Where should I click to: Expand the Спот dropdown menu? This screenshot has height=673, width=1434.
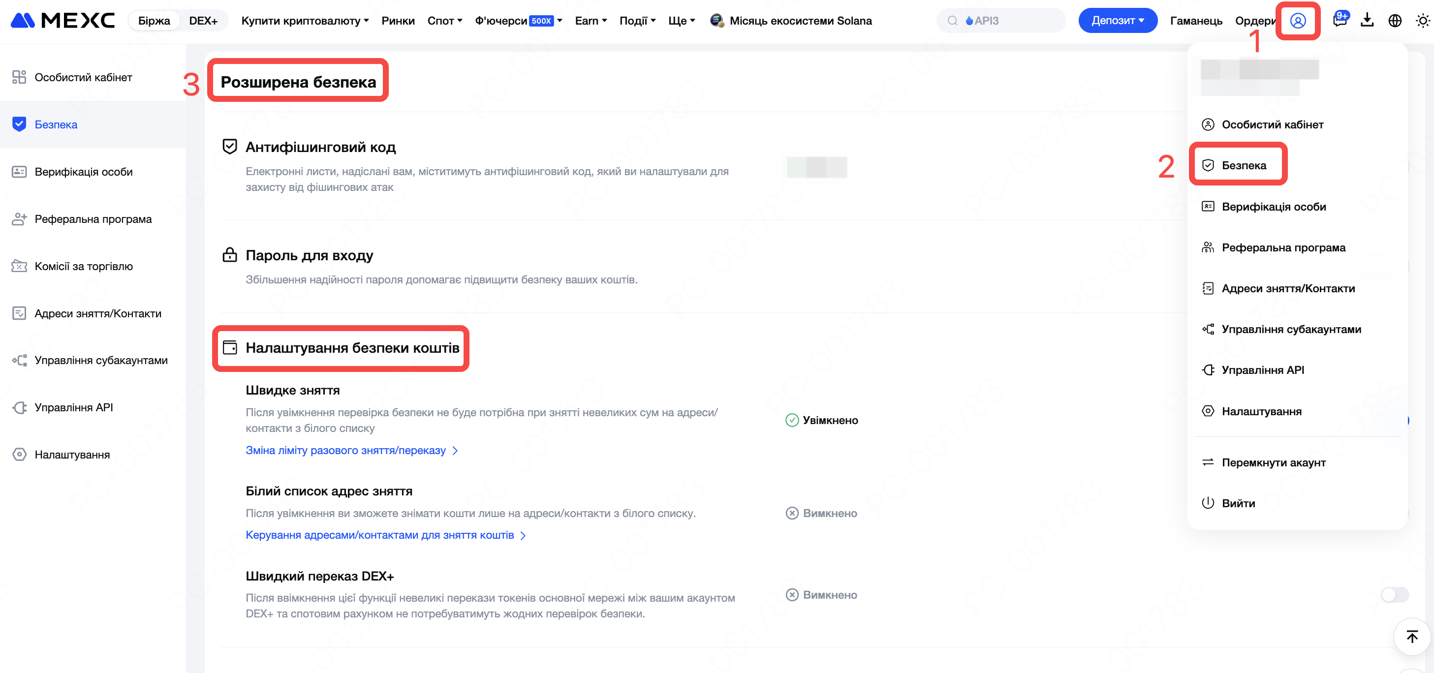point(445,21)
